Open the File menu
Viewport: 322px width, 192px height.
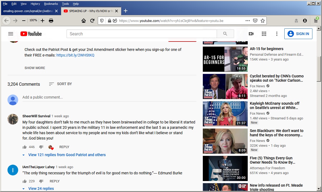[5, 4]
